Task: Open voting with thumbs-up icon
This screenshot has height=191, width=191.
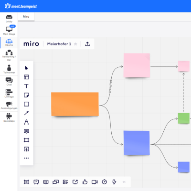Action: click(x=85, y=182)
